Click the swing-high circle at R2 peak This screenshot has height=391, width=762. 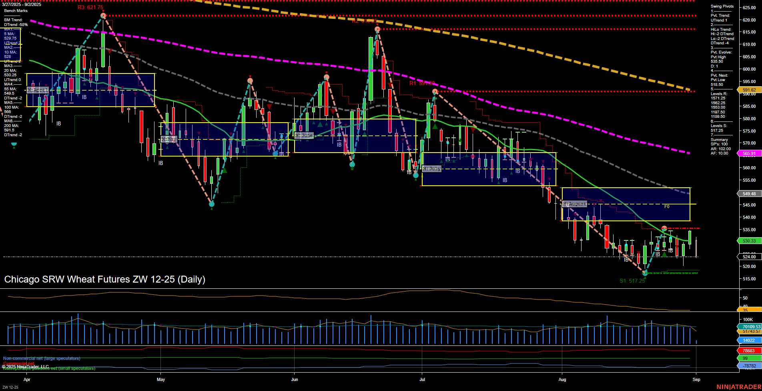377,29
